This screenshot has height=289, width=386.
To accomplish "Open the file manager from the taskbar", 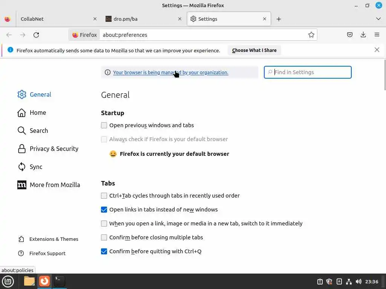I will [x=29, y=281].
